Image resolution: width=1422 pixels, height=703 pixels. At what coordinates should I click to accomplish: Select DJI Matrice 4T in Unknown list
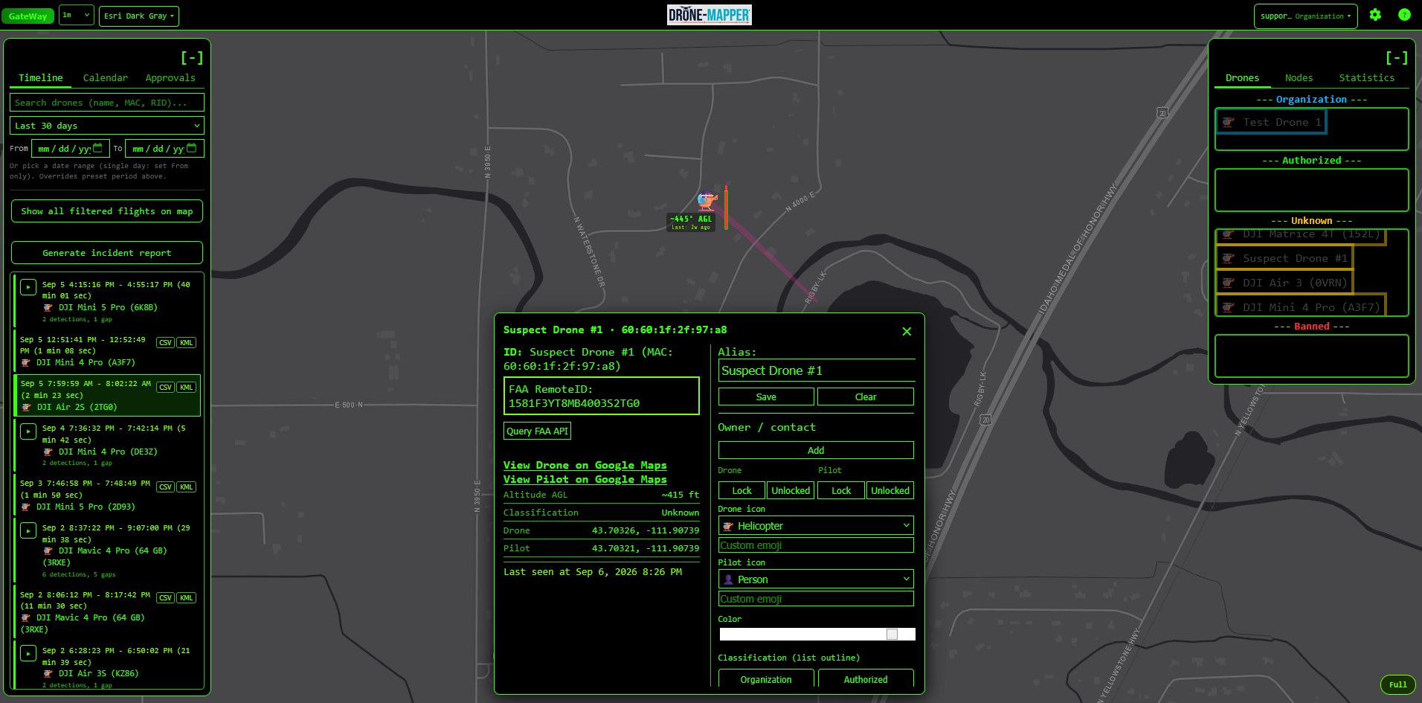point(1301,235)
